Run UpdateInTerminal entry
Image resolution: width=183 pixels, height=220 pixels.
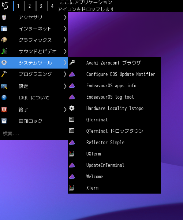[x=115, y=165]
